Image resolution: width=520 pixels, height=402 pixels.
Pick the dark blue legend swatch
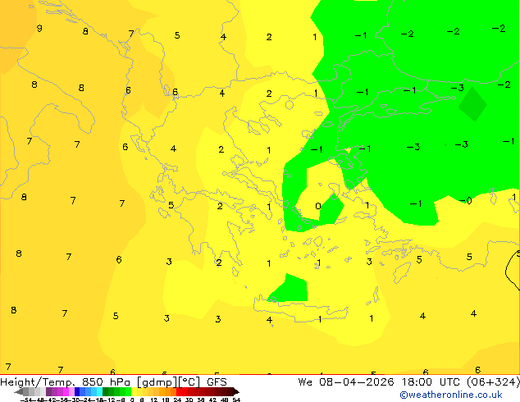(x=77, y=391)
